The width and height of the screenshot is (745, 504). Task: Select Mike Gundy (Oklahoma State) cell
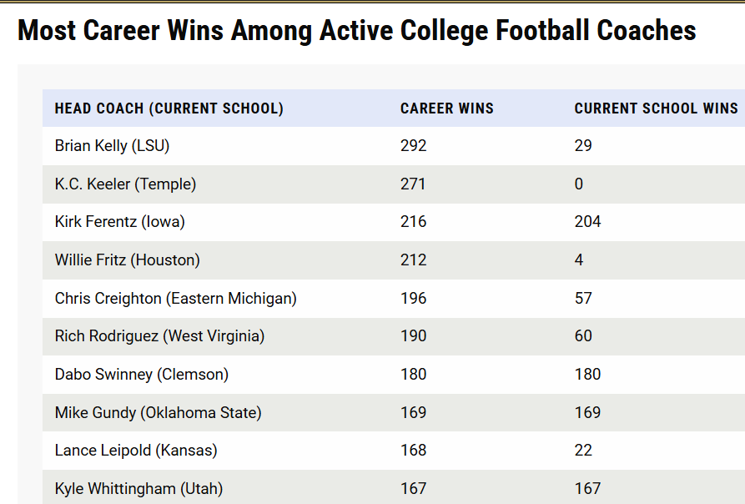click(x=158, y=412)
